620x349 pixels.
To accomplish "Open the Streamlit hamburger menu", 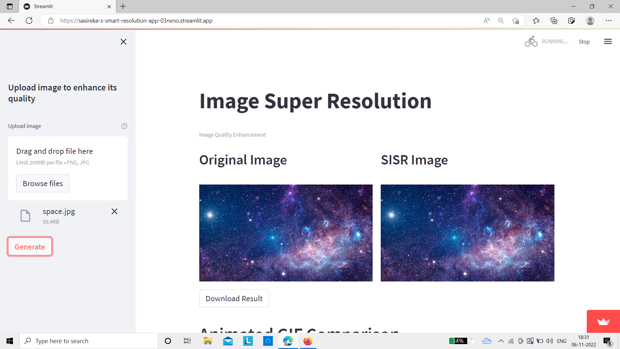I will [608, 41].
